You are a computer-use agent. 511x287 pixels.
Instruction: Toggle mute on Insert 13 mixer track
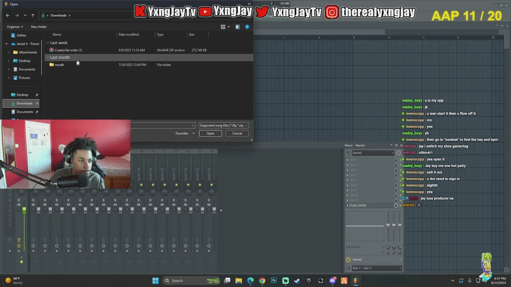(176, 185)
